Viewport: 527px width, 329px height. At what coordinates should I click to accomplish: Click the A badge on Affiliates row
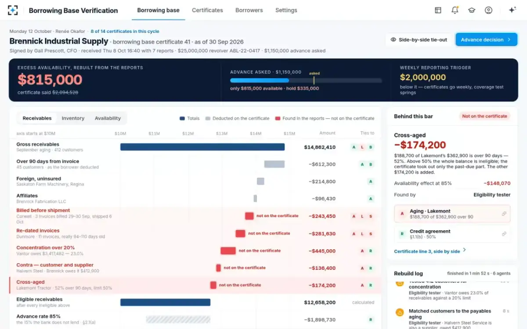click(x=371, y=199)
